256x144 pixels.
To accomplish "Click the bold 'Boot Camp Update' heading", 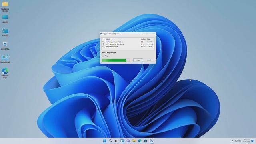I will (109, 53).
